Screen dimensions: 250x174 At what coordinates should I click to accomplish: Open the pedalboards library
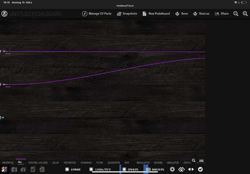14,170
